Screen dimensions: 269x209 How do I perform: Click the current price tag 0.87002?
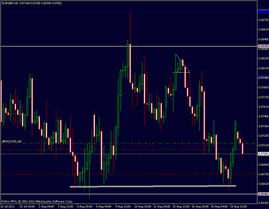coord(263,154)
